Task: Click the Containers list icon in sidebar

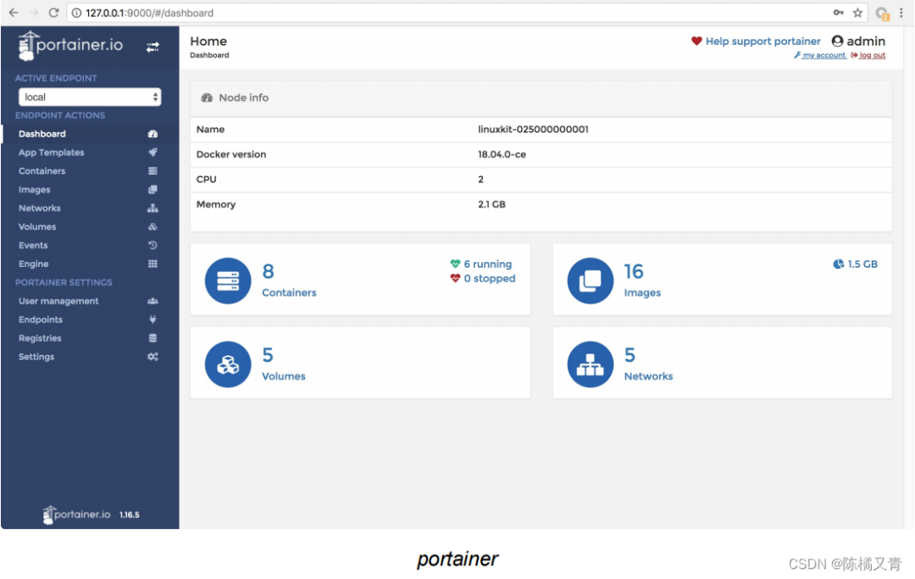Action: tap(152, 171)
